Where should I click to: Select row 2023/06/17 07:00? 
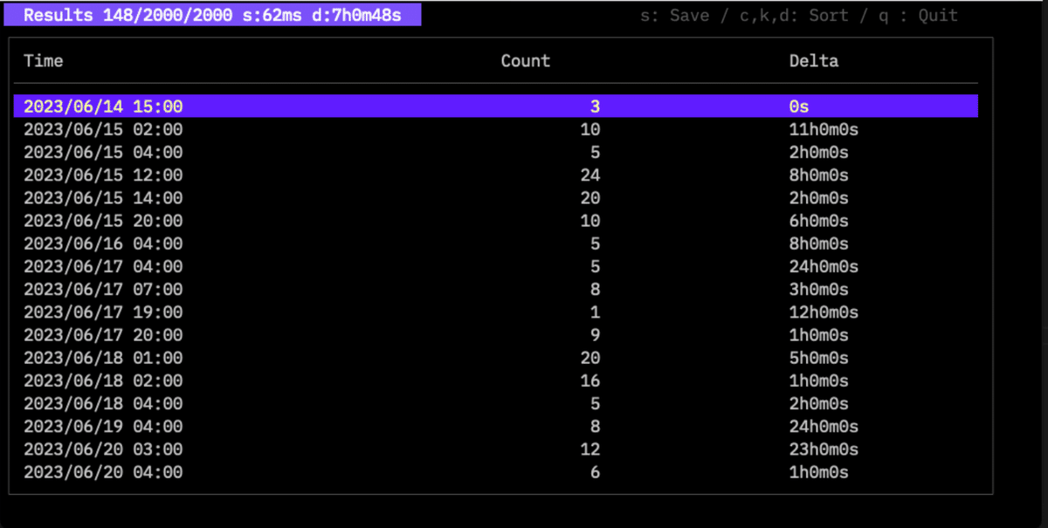495,290
